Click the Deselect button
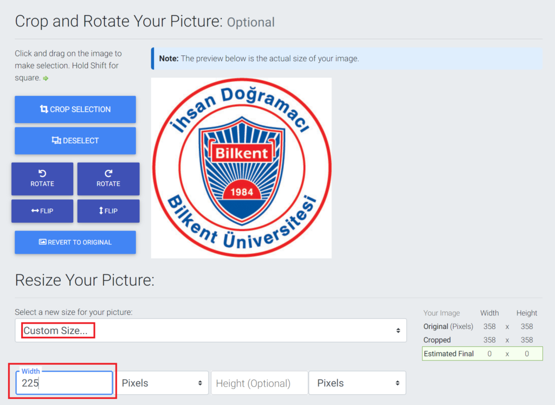Screen dimensions: 555x405 tap(75, 140)
